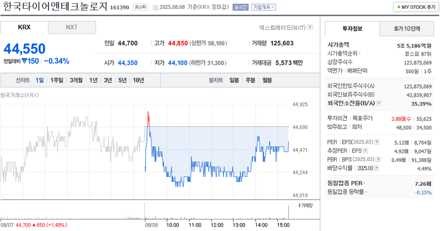Switch to the NXT tab

72,28
